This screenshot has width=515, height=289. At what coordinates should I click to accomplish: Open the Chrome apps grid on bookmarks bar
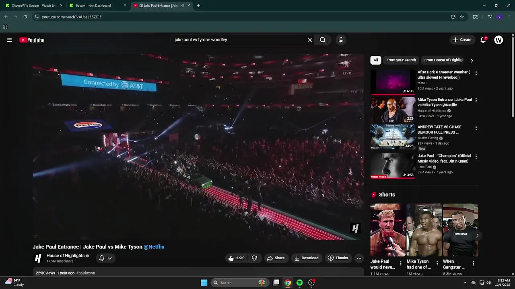(x=5, y=27)
